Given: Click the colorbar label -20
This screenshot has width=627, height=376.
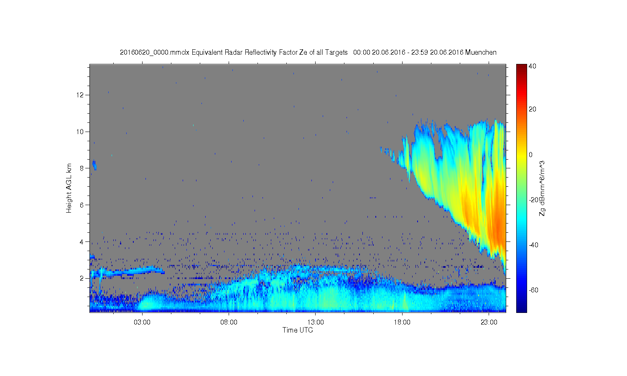Looking at the screenshot, I should tap(533, 200).
